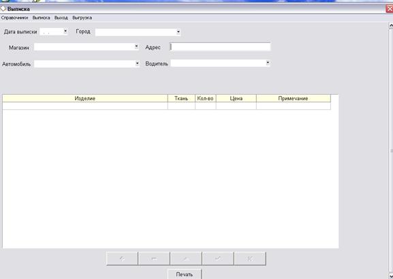Click the Ткань column header

pyautogui.click(x=181, y=98)
